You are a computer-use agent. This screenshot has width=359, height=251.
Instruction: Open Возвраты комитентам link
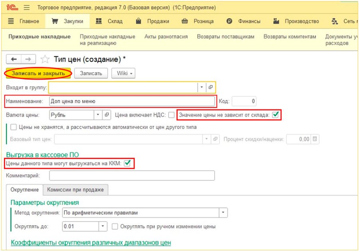coord(290,37)
